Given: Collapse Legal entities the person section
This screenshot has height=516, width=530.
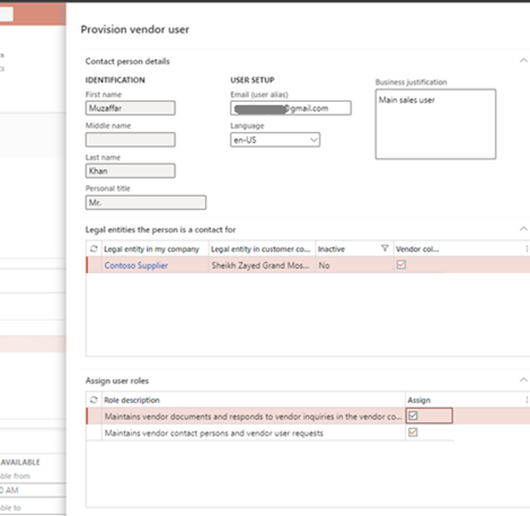Looking at the screenshot, I should coord(524,229).
